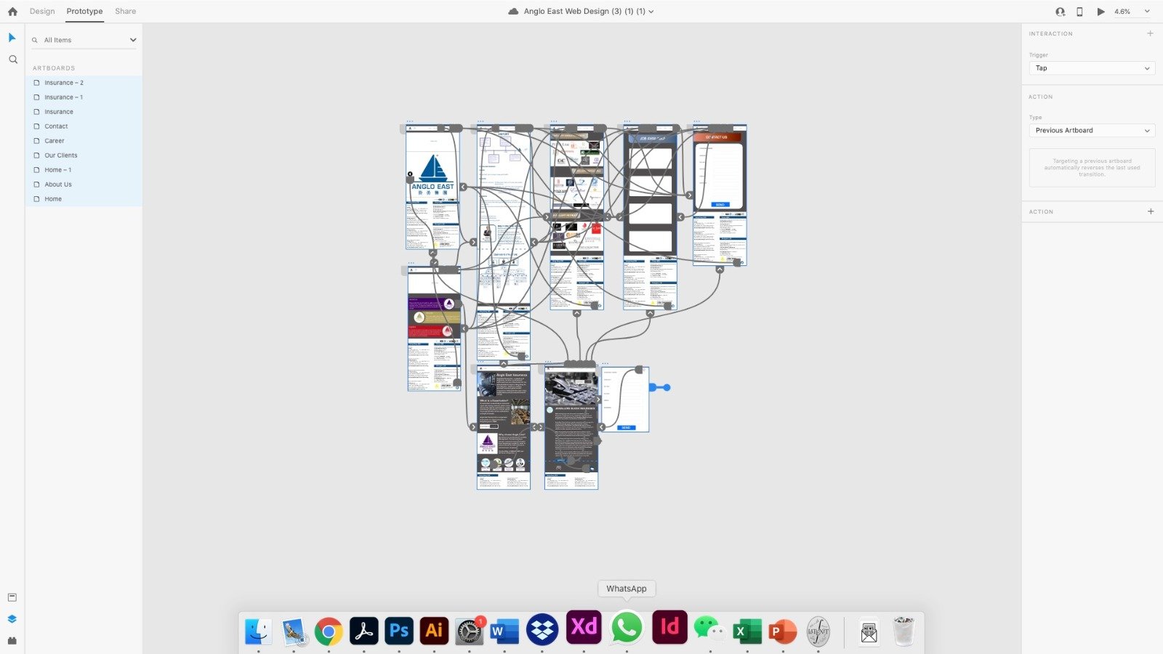Screen dimensions: 1163x654
Task: Open Dropbox from the Dock
Action: [542, 631]
